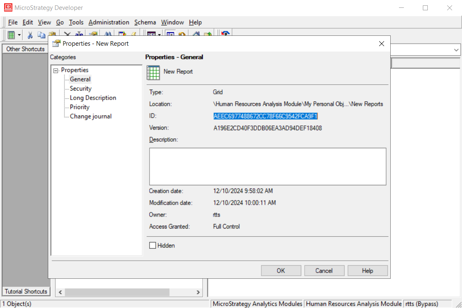This screenshot has width=462, height=308.
Task: Close the Properties dialog
Action: (382, 44)
